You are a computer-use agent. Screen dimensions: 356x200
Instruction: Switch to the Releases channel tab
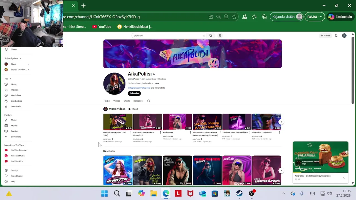pyautogui.click(x=138, y=101)
